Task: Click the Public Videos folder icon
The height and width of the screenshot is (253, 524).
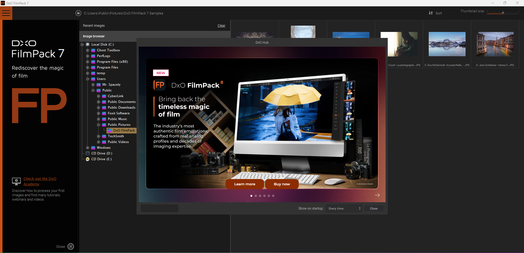Action: coord(104,142)
